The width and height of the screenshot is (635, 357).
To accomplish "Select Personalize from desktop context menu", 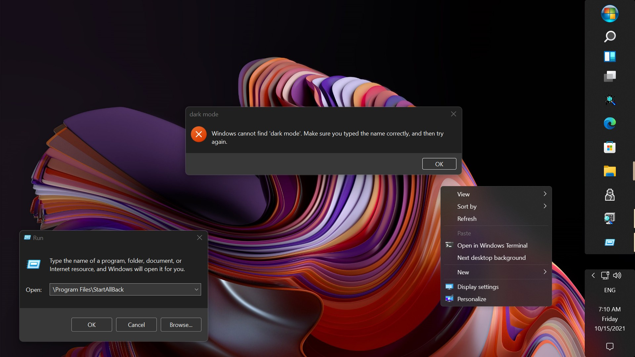I will [x=471, y=299].
